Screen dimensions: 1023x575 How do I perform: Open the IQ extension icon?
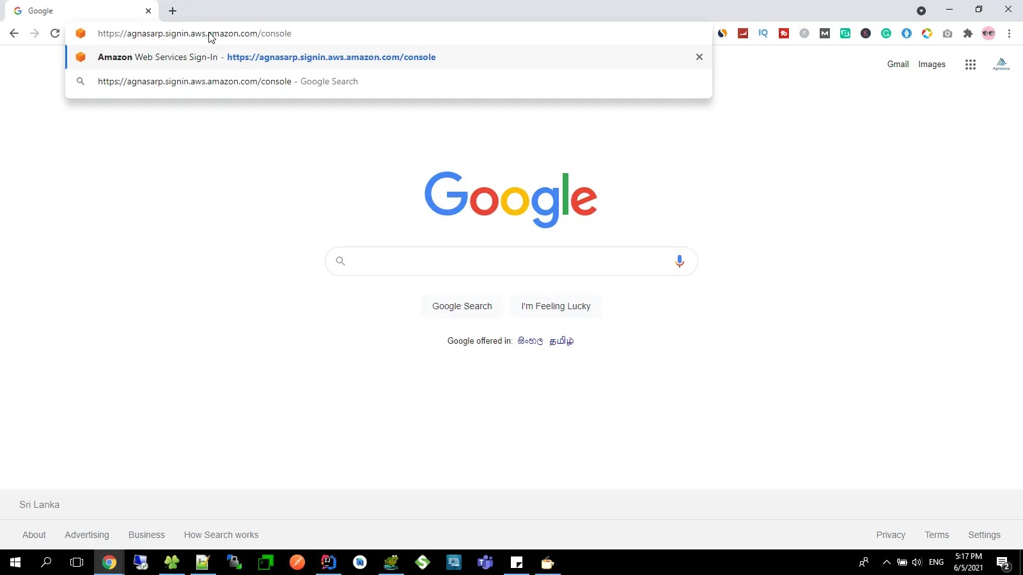click(763, 33)
